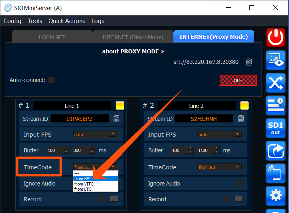This screenshot has width=289, height=213.
Task: Edit the Line 1 name field
Action: 72,106
